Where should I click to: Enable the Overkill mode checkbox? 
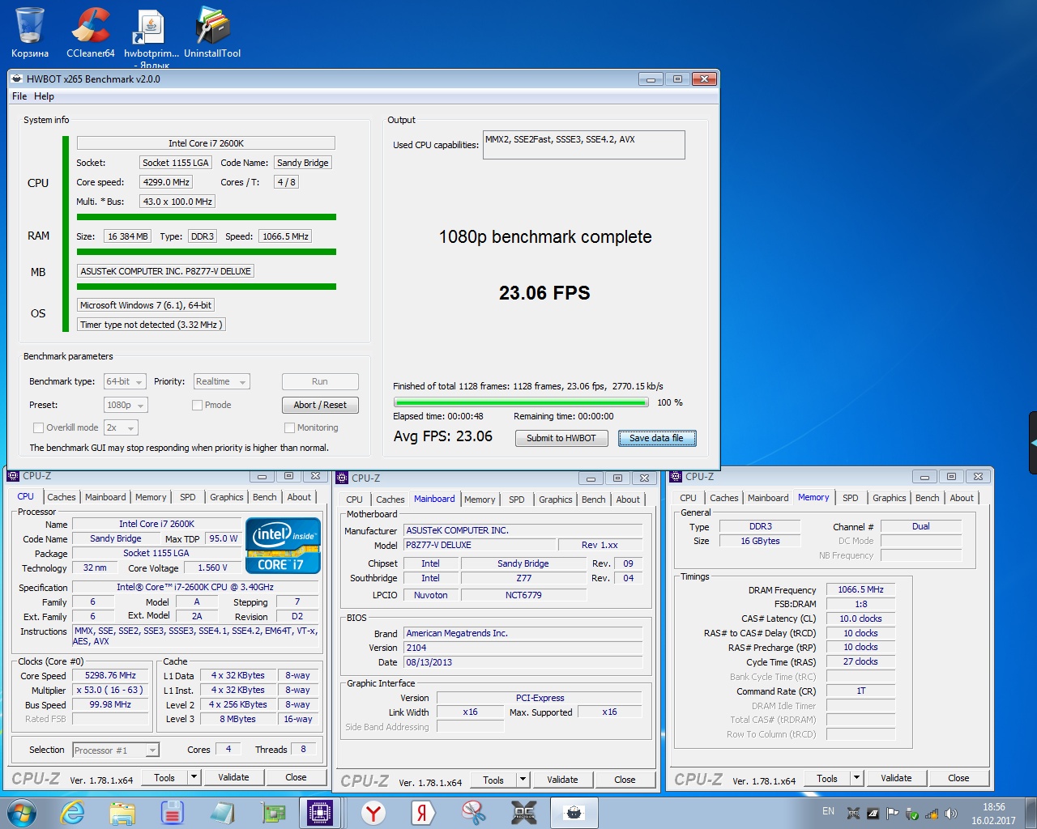(38, 427)
